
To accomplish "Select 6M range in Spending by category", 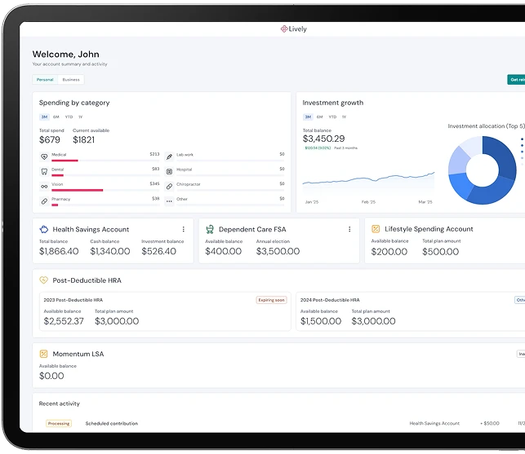I will pos(56,117).
